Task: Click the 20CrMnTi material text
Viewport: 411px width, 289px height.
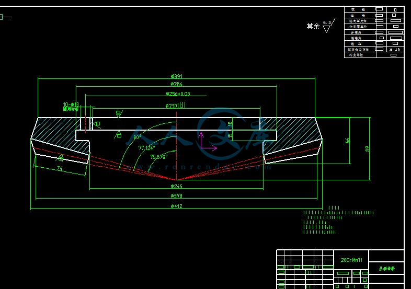Action: pyautogui.click(x=351, y=260)
